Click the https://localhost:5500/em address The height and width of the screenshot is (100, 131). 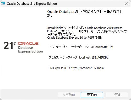tap(87, 68)
